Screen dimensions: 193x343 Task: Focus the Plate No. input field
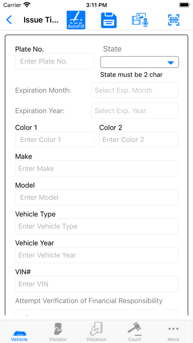tap(55, 61)
